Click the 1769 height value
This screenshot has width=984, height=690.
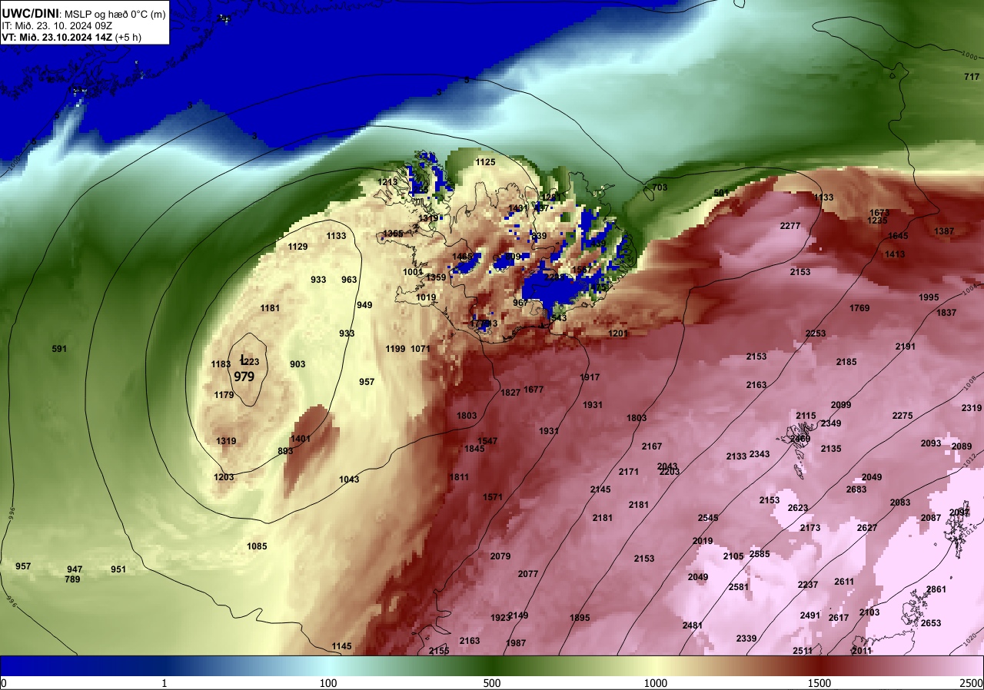click(x=859, y=308)
